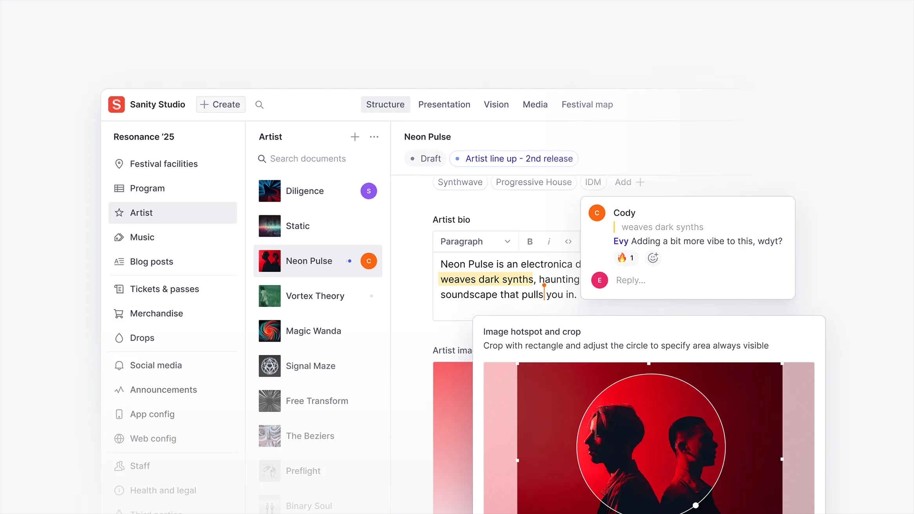Click Cody's avatar in comment
The image size is (914, 514).
tap(597, 213)
